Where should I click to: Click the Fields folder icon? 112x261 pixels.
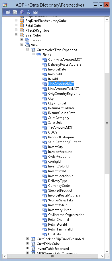pyautogui.click(x=38, y=54)
